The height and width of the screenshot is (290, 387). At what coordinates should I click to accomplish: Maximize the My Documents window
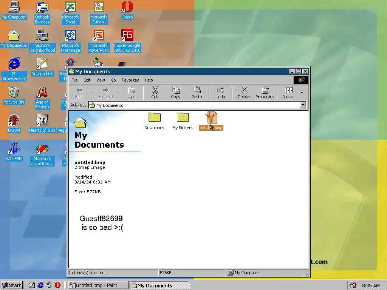point(299,71)
